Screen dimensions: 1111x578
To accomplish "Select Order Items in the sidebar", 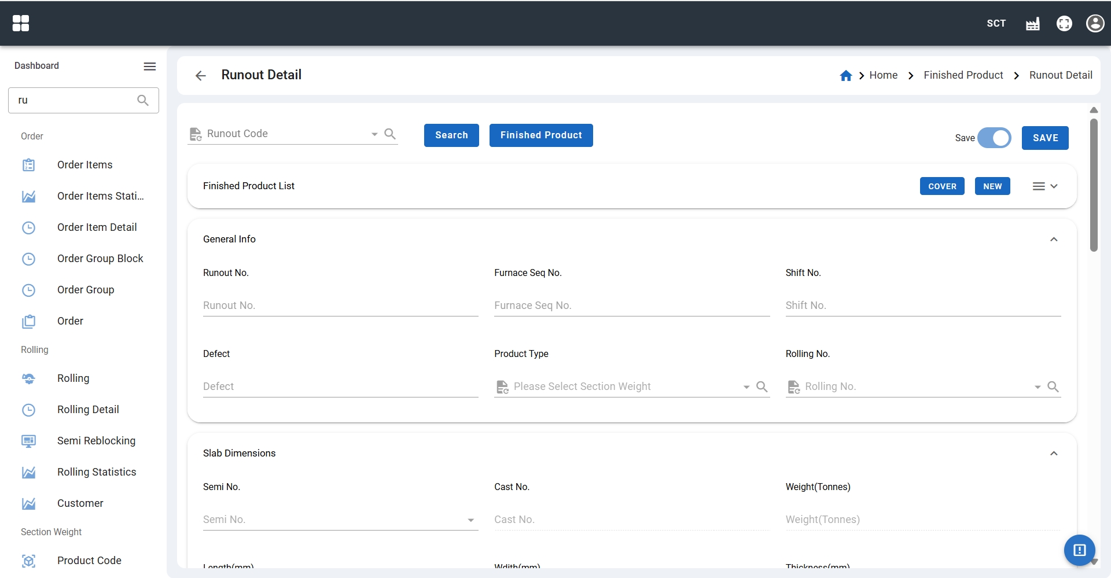I will (x=84, y=165).
